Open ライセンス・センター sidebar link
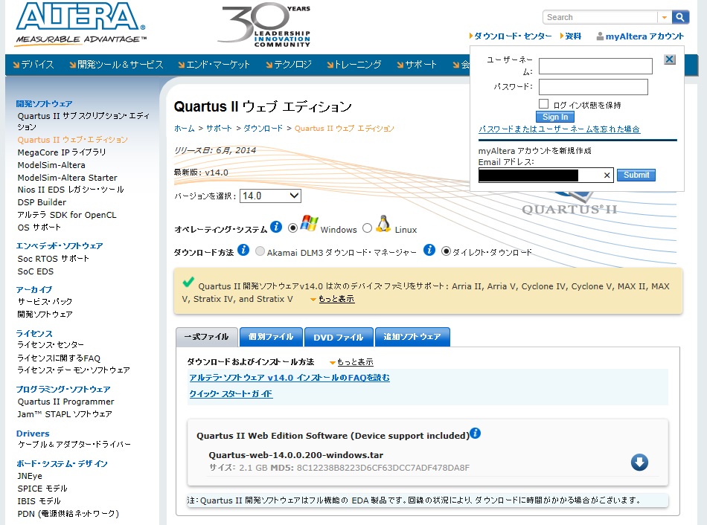Viewport: 707px width, 525px height. pos(51,345)
